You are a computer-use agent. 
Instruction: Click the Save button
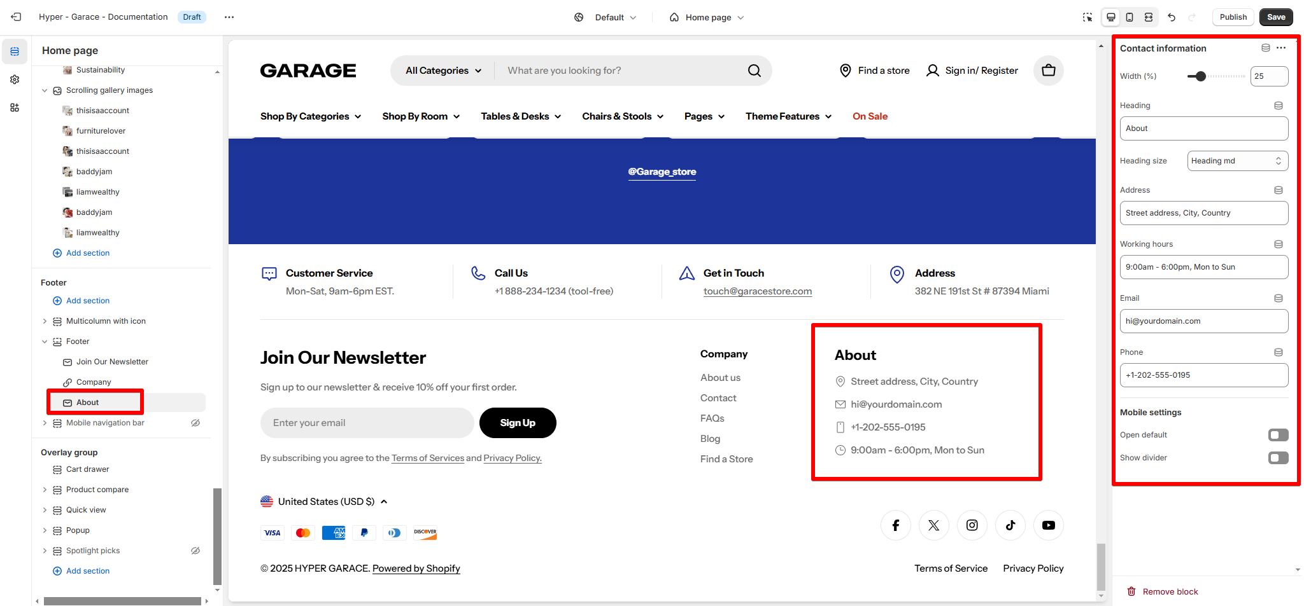1276,17
